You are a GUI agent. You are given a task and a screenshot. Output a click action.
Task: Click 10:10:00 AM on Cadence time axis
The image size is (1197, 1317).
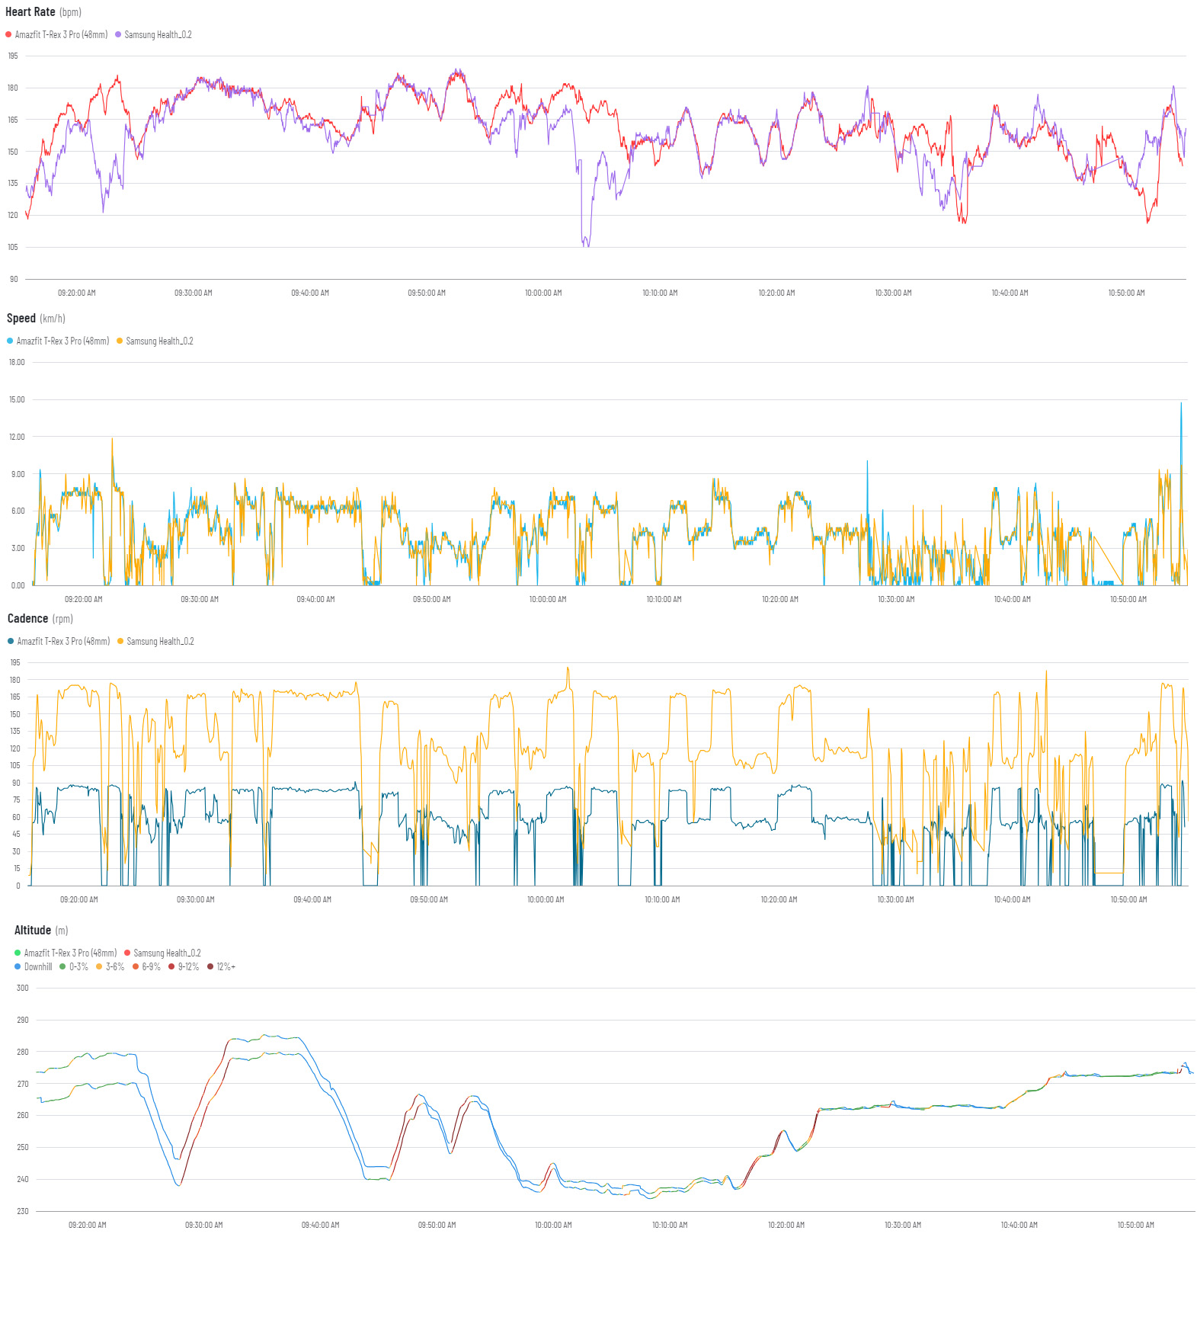pyautogui.click(x=662, y=900)
